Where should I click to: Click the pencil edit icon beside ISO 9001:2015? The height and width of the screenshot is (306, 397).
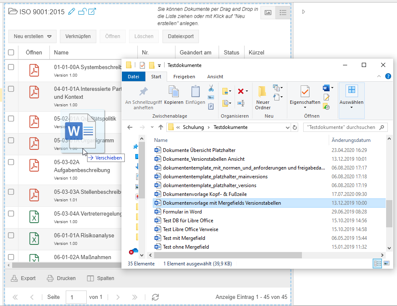point(72,12)
